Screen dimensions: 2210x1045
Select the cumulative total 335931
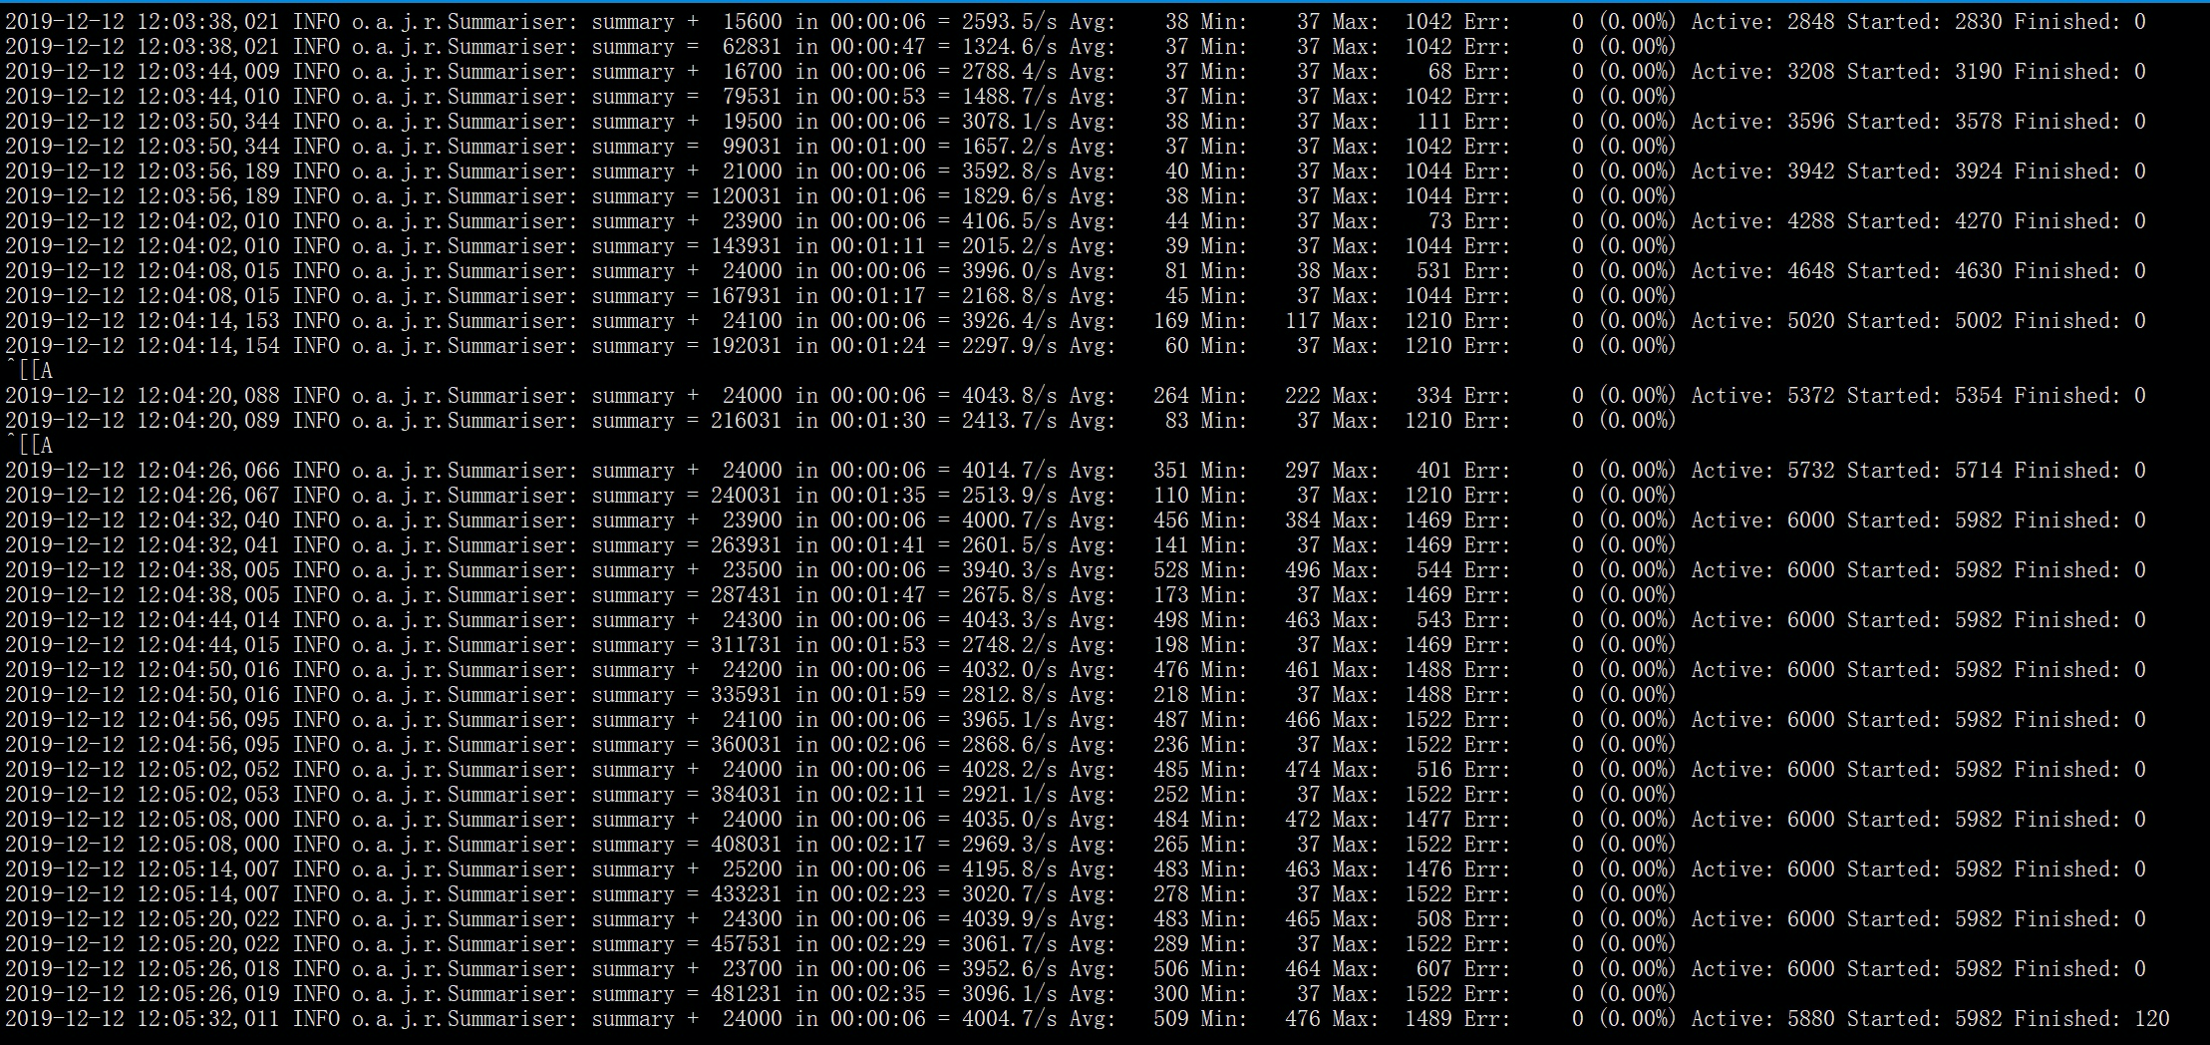(747, 695)
